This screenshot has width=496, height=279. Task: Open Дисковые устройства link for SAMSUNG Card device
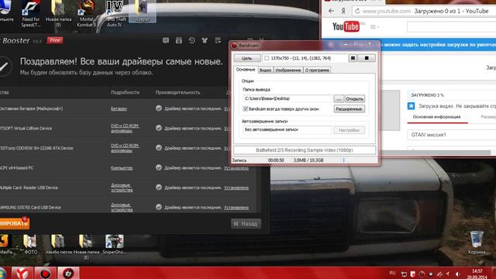pyautogui.click(x=122, y=208)
